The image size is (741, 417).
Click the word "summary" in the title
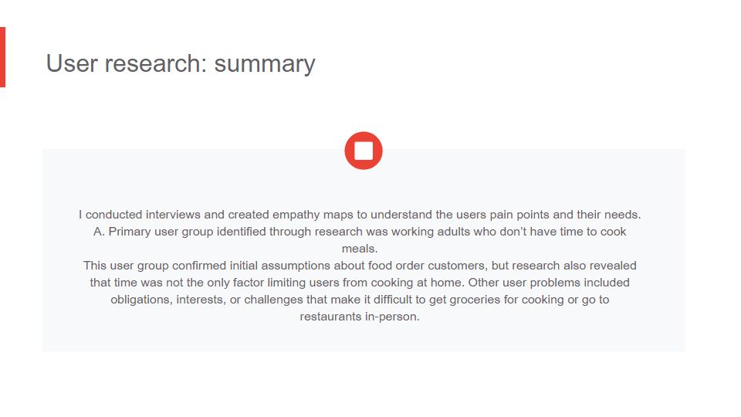coord(265,64)
